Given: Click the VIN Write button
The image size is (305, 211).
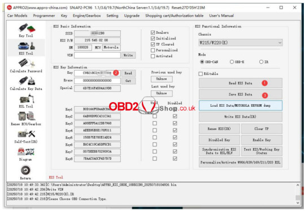Looking at the screenshot, I should tap(128, 55).
